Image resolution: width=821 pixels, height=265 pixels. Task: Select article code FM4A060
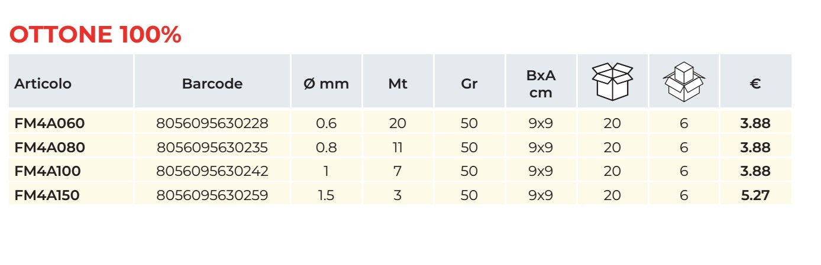pos(50,124)
